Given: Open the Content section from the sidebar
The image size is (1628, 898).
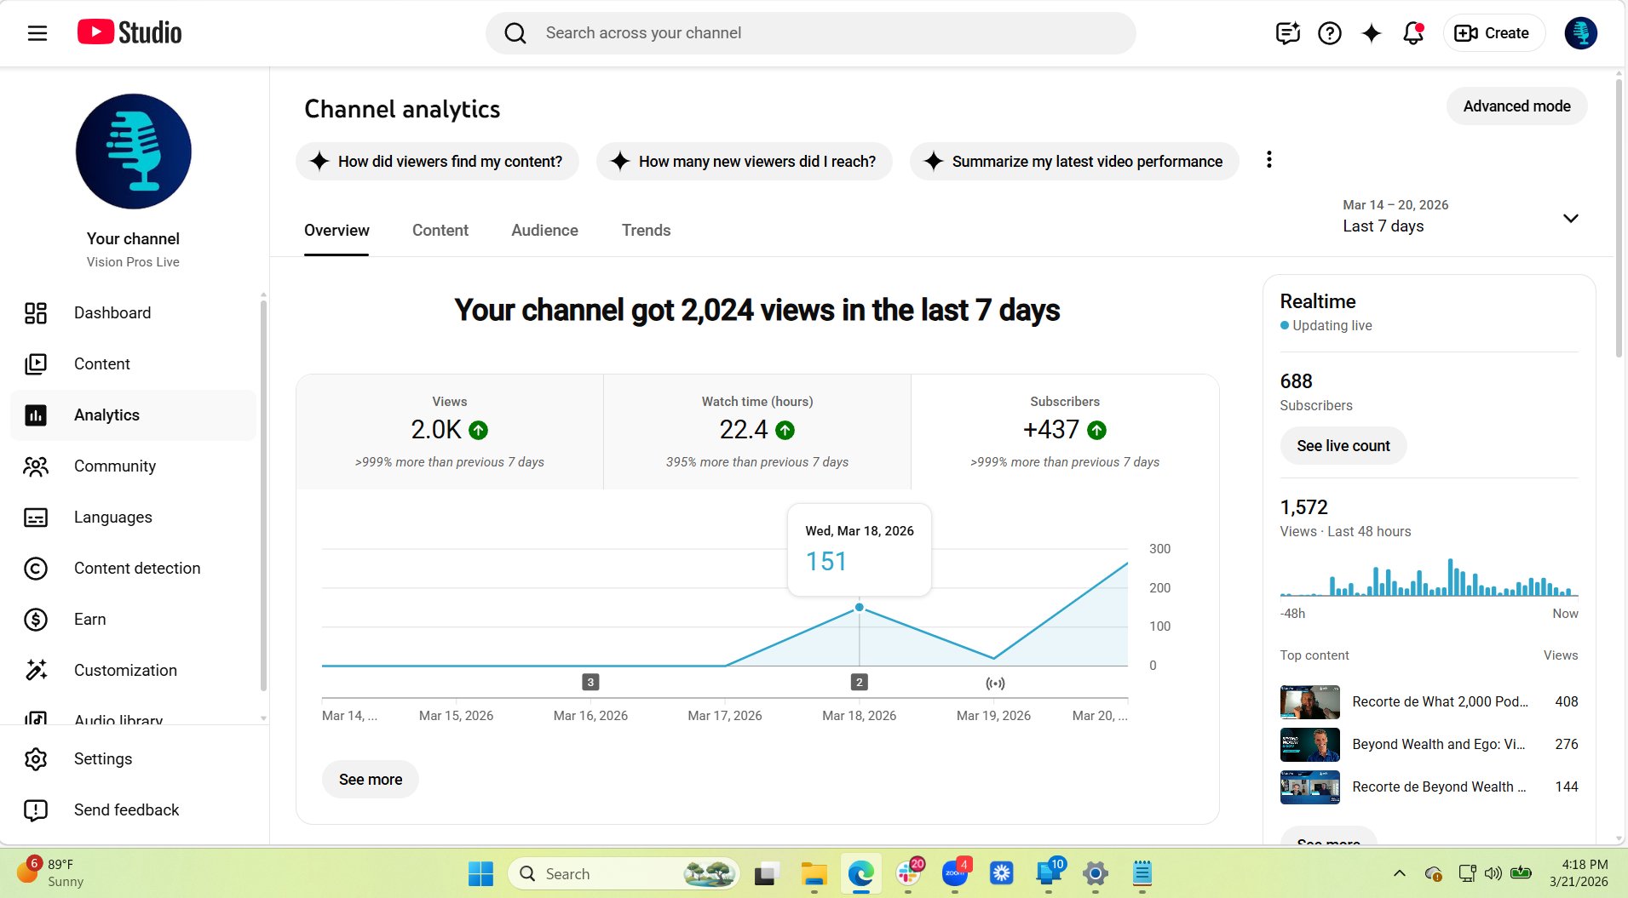Looking at the screenshot, I should click(x=36, y=363).
